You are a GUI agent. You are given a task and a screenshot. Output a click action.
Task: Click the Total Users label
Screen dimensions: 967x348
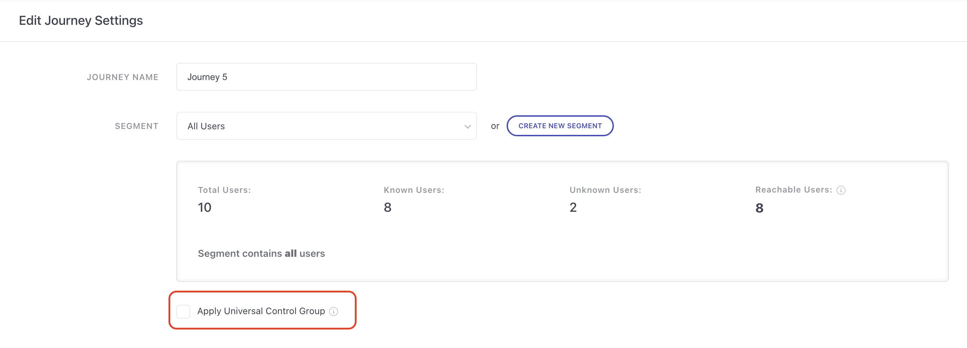(224, 190)
